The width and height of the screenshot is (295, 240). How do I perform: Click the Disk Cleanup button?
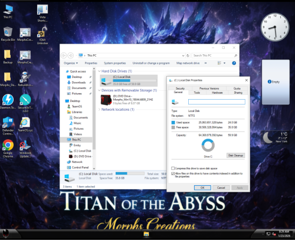[235, 156]
